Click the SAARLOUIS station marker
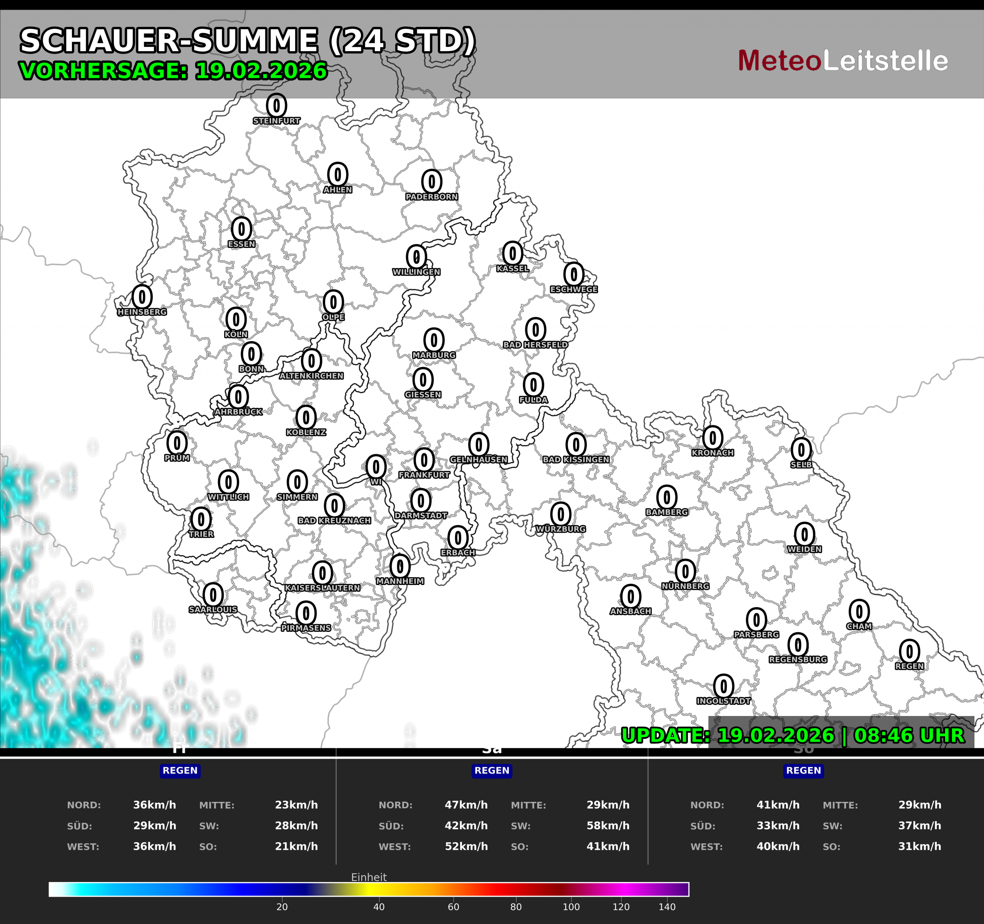984x924 pixels. (x=213, y=594)
